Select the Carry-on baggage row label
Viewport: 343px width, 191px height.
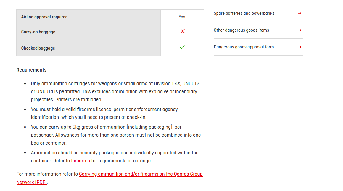38,32
